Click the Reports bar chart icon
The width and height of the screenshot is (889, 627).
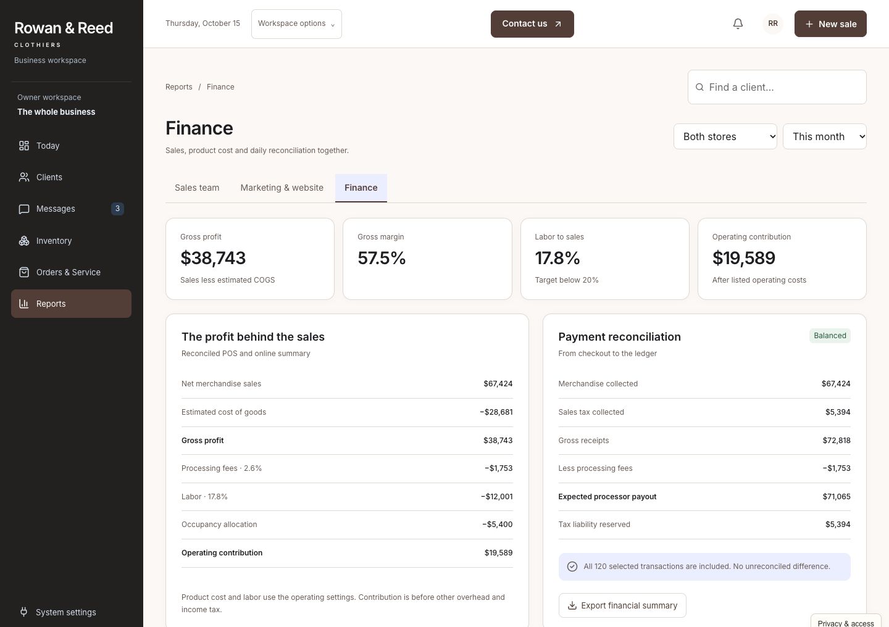coord(24,304)
